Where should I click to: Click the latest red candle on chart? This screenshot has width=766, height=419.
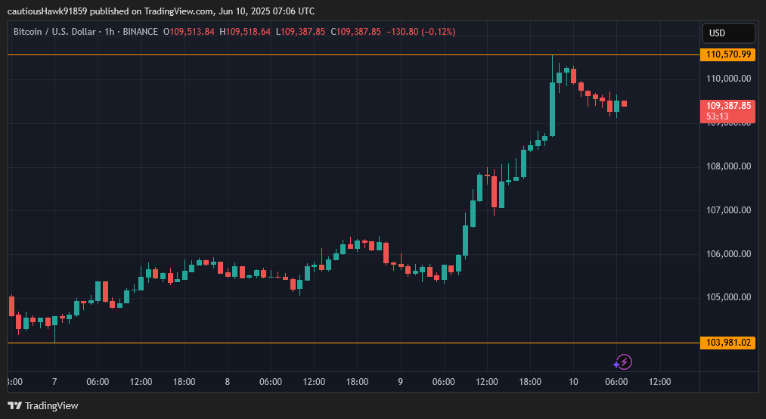(x=624, y=104)
